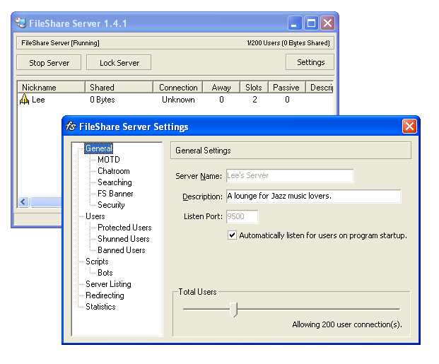This screenshot has height=364, width=439.
Task: Close the FileShare Server Settings dialog
Action: (409, 127)
